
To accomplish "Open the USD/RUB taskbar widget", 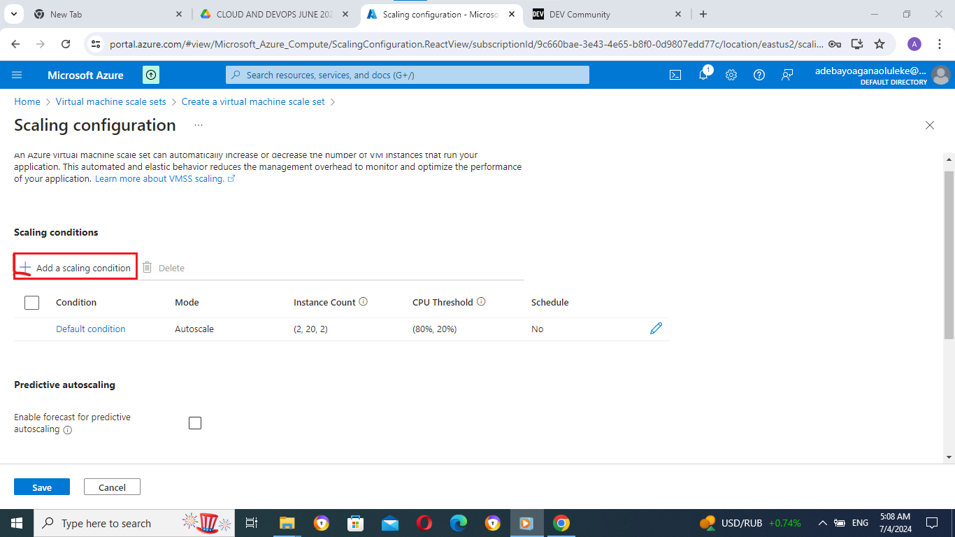I will point(749,523).
